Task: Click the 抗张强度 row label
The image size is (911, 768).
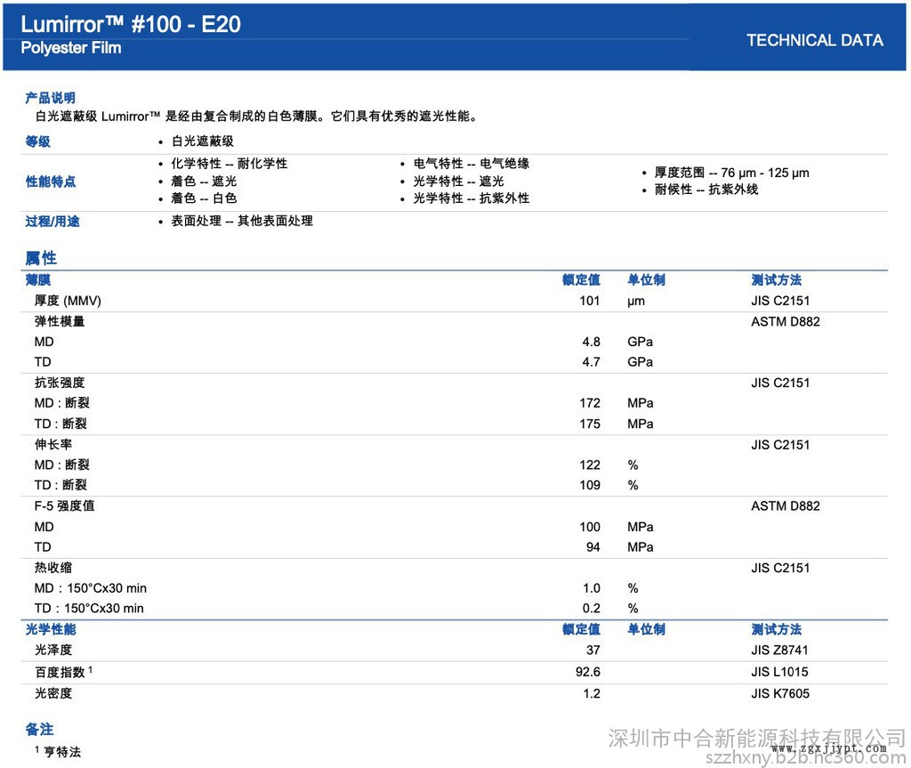Action: 60,383
